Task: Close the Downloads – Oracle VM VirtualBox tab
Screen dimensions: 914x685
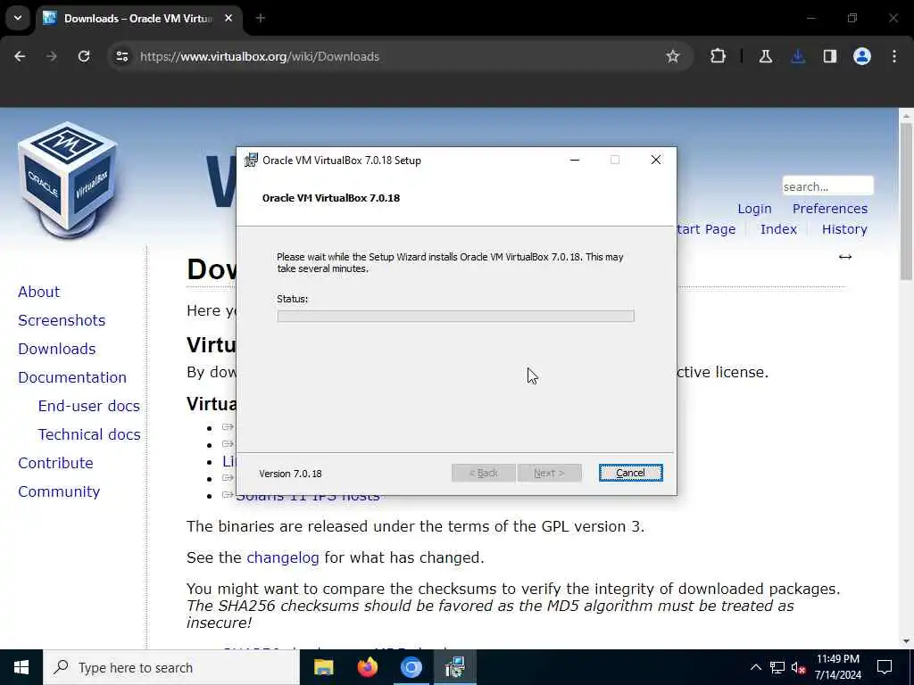Action: [228, 18]
